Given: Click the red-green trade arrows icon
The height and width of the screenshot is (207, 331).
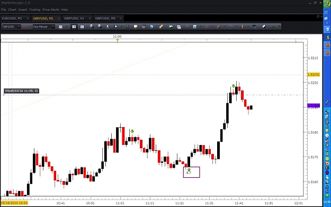Looking at the screenshot, I should coord(243,26).
